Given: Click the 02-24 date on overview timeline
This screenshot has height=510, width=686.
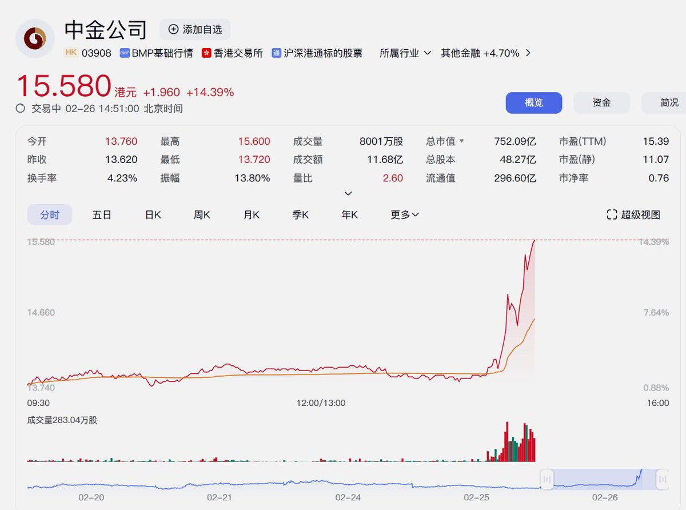Looking at the screenshot, I should tap(348, 497).
